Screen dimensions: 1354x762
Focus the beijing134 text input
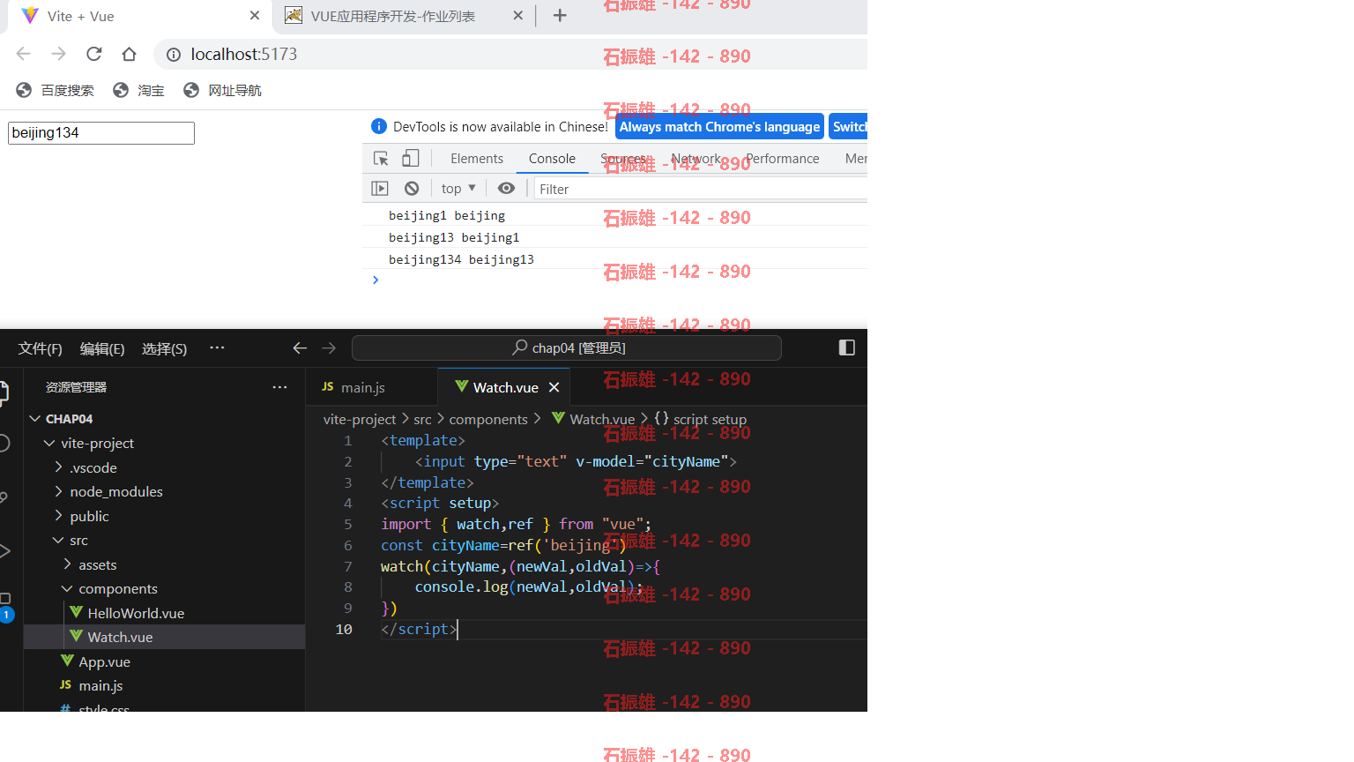pyautogui.click(x=101, y=133)
